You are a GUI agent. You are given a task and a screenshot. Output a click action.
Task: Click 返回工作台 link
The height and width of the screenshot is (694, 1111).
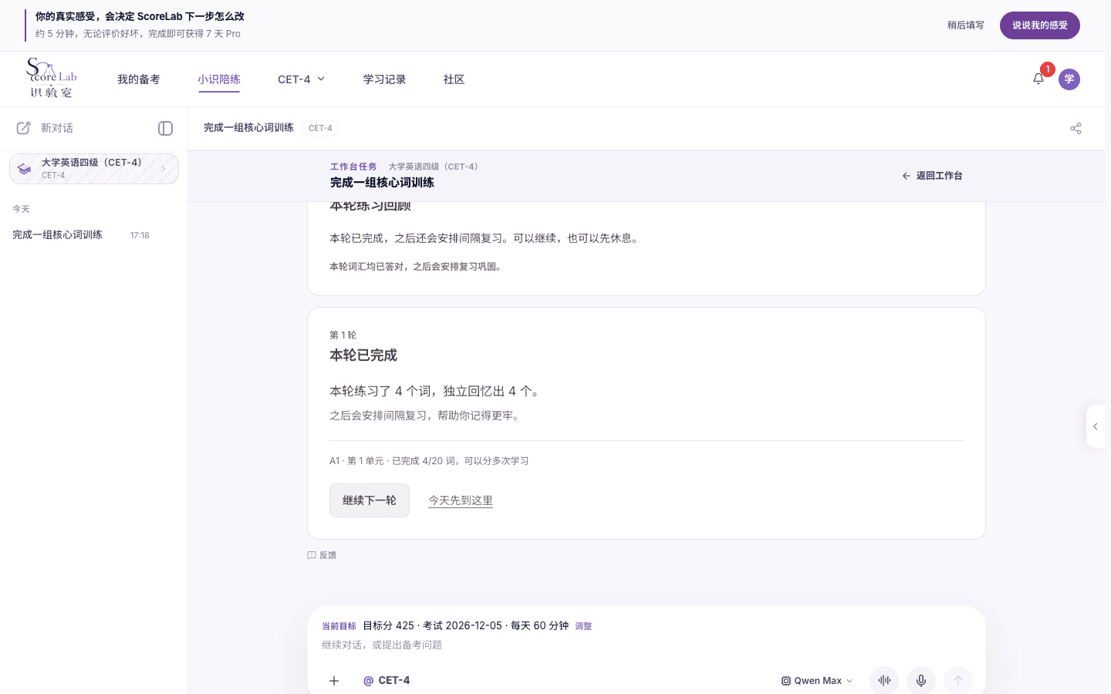(x=932, y=176)
